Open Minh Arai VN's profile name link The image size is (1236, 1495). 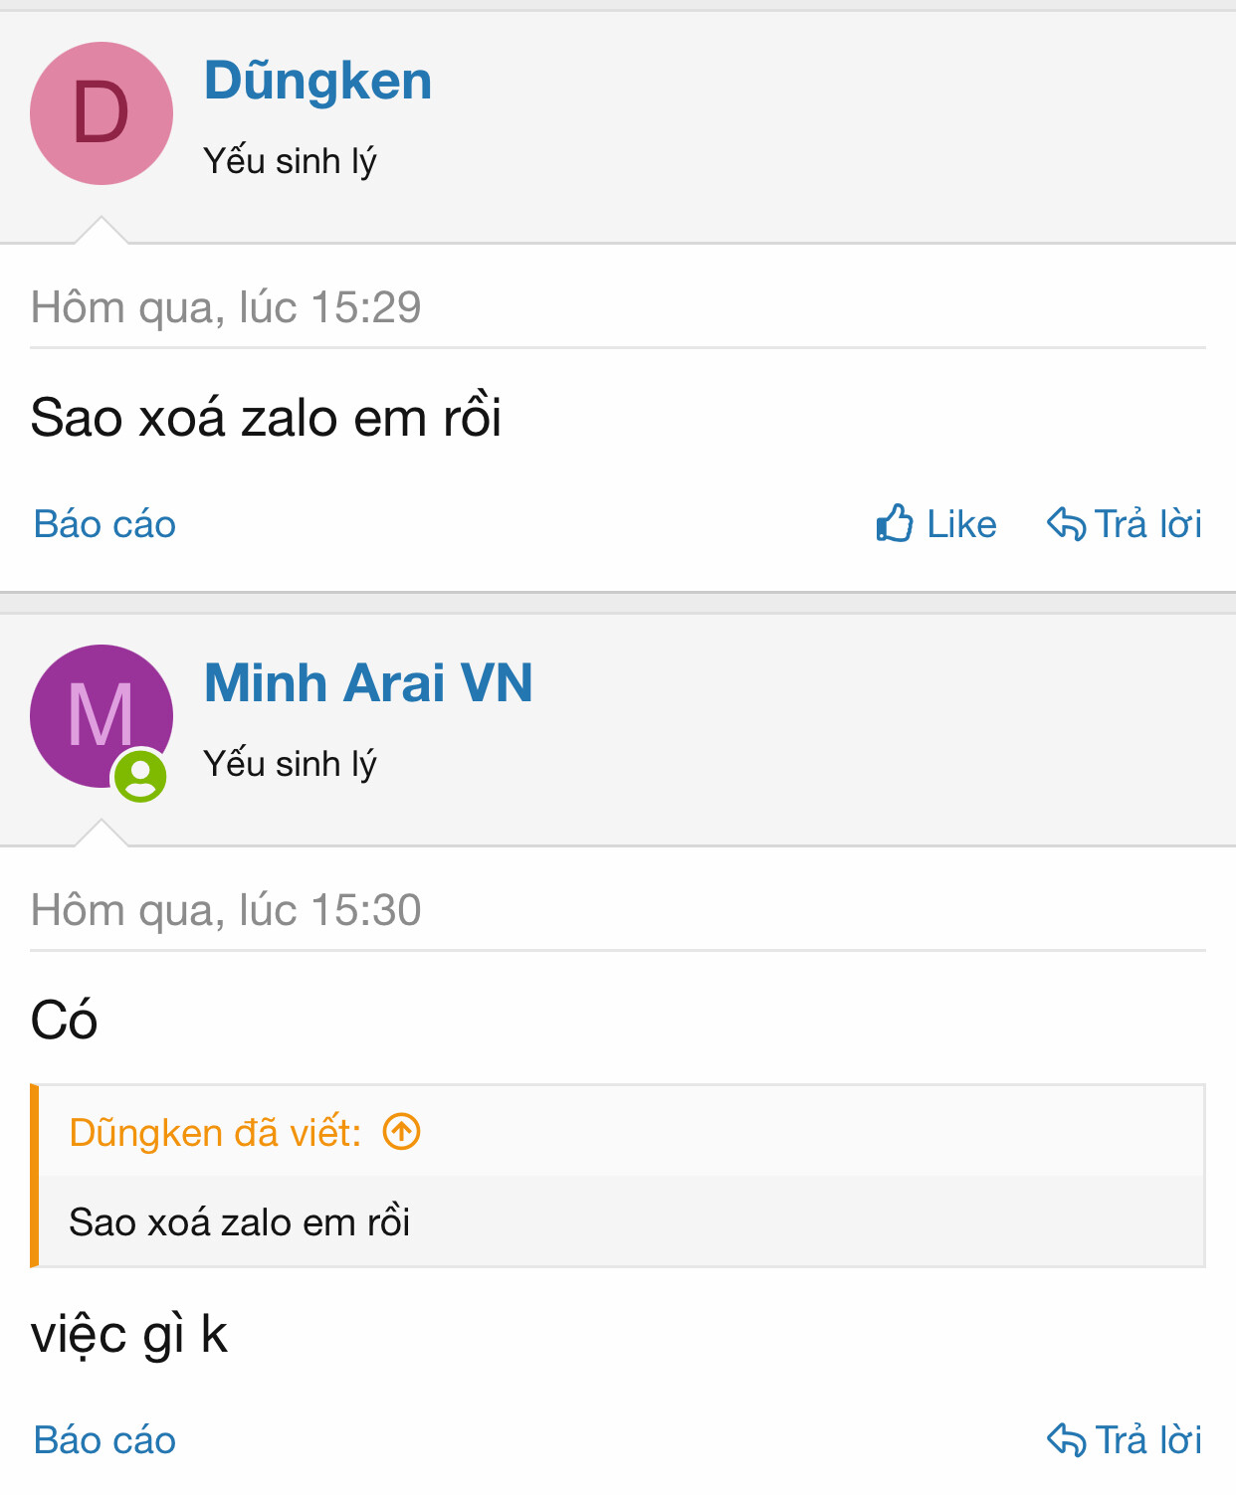(x=368, y=683)
